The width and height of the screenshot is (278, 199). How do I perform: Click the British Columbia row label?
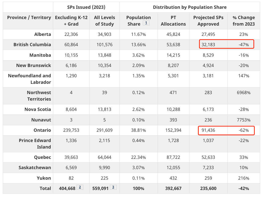pos(32,44)
